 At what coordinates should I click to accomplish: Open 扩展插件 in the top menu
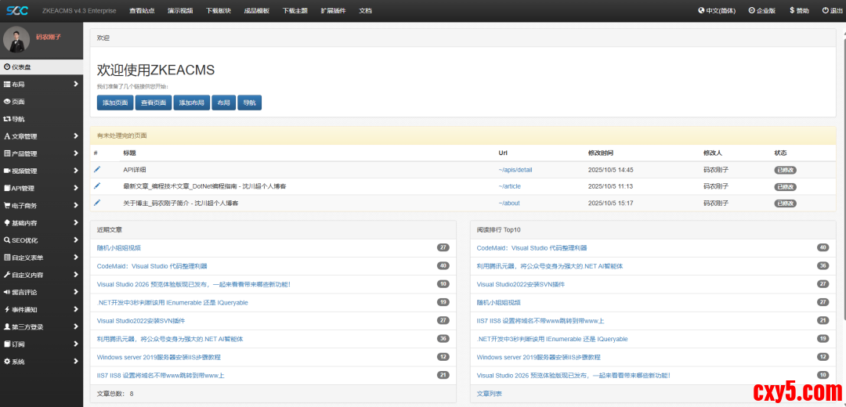point(332,11)
